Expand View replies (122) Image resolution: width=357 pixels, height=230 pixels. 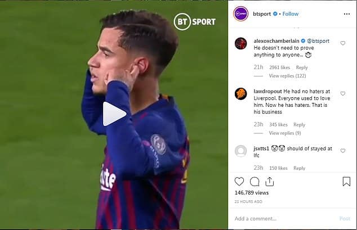point(287,76)
